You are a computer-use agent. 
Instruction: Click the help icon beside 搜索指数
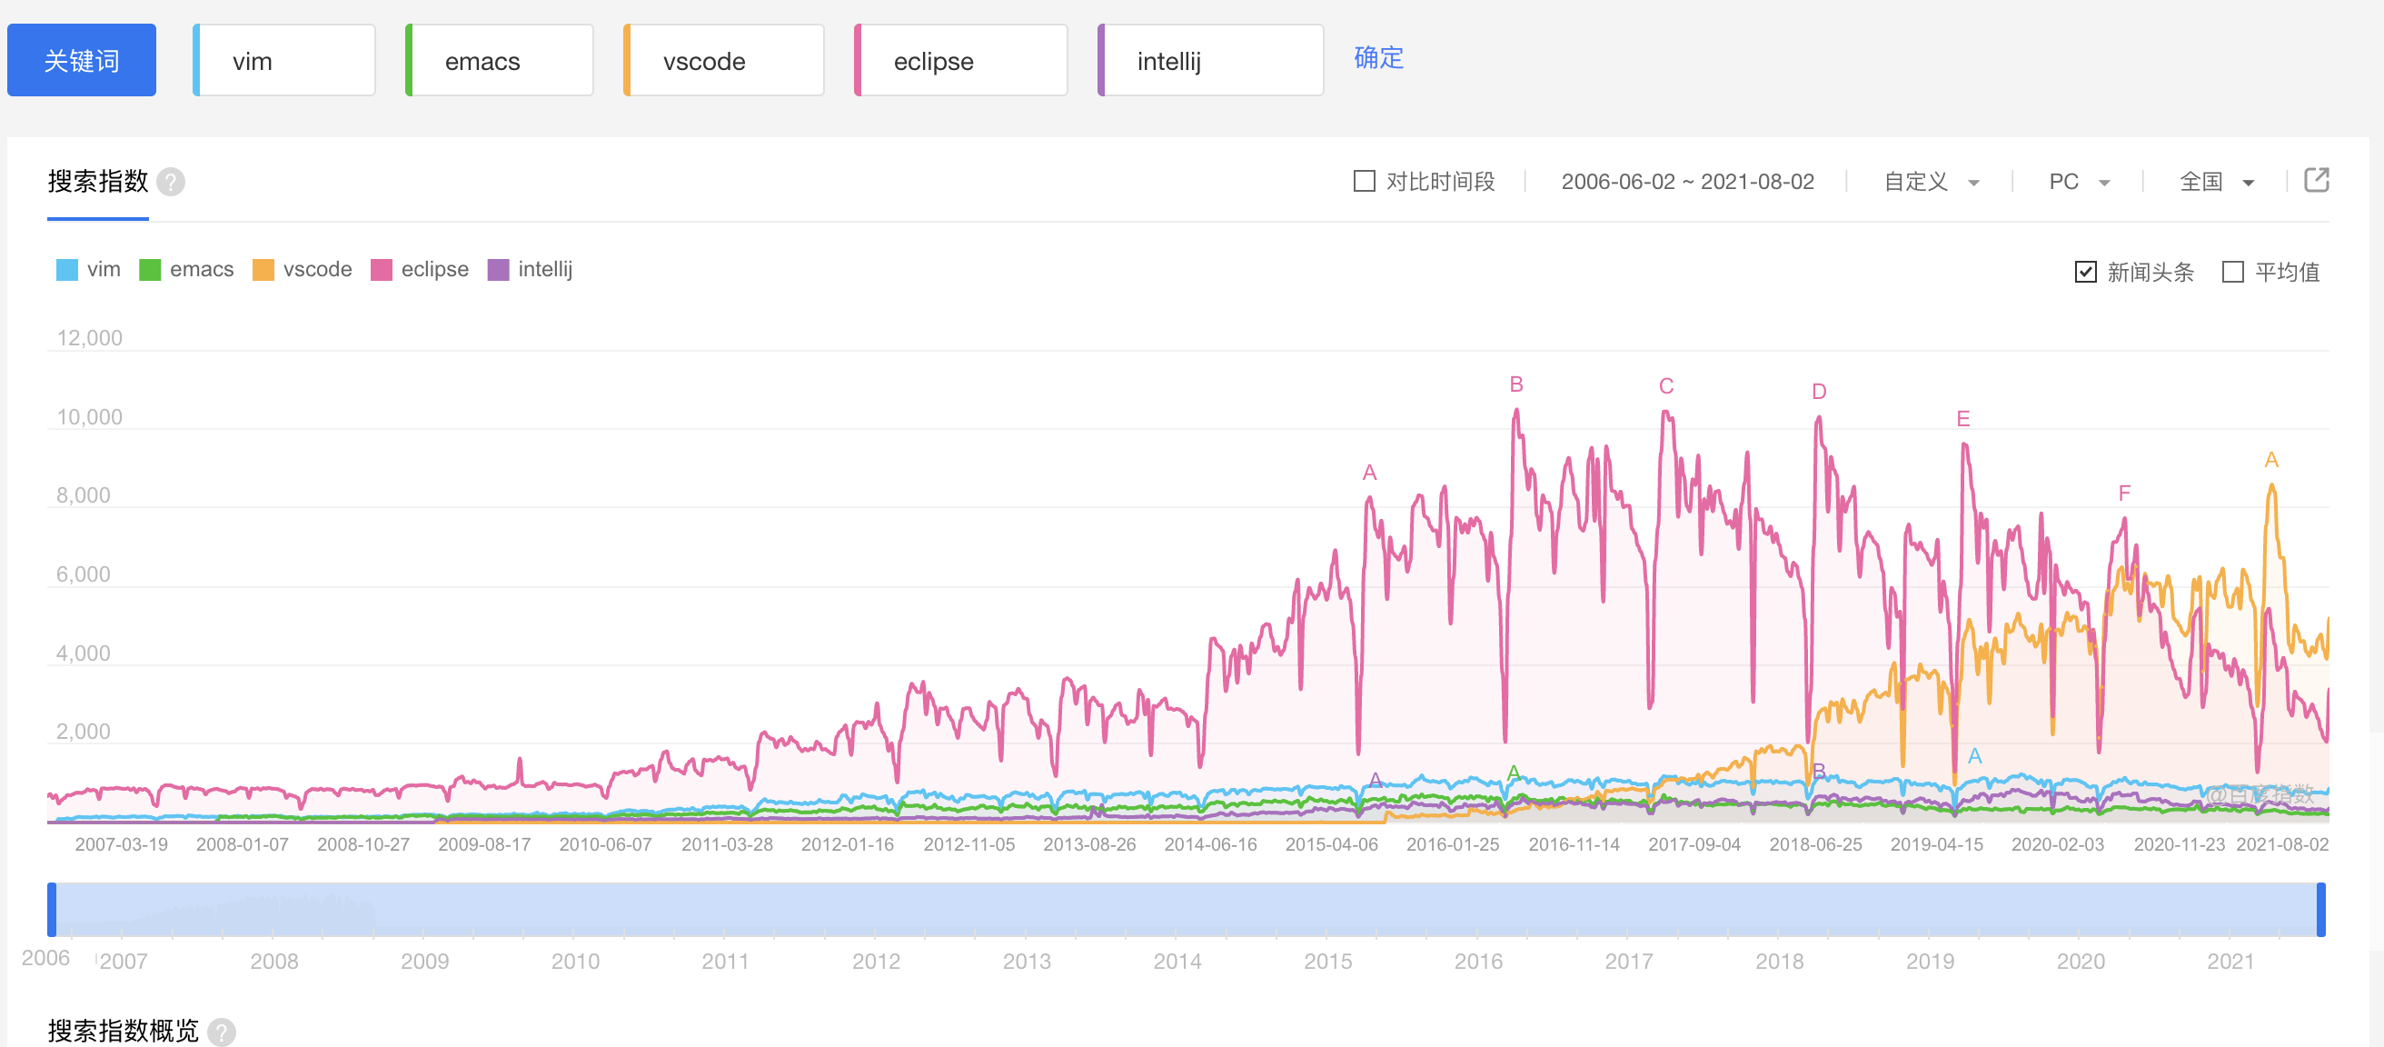(170, 182)
